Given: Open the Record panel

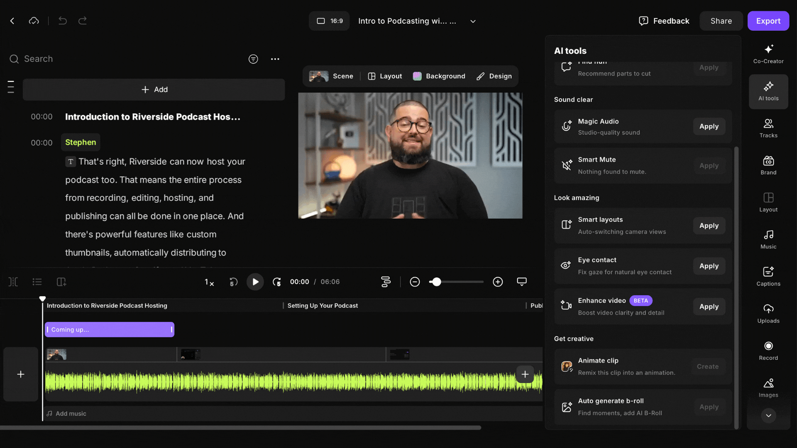Looking at the screenshot, I should pyautogui.click(x=768, y=351).
